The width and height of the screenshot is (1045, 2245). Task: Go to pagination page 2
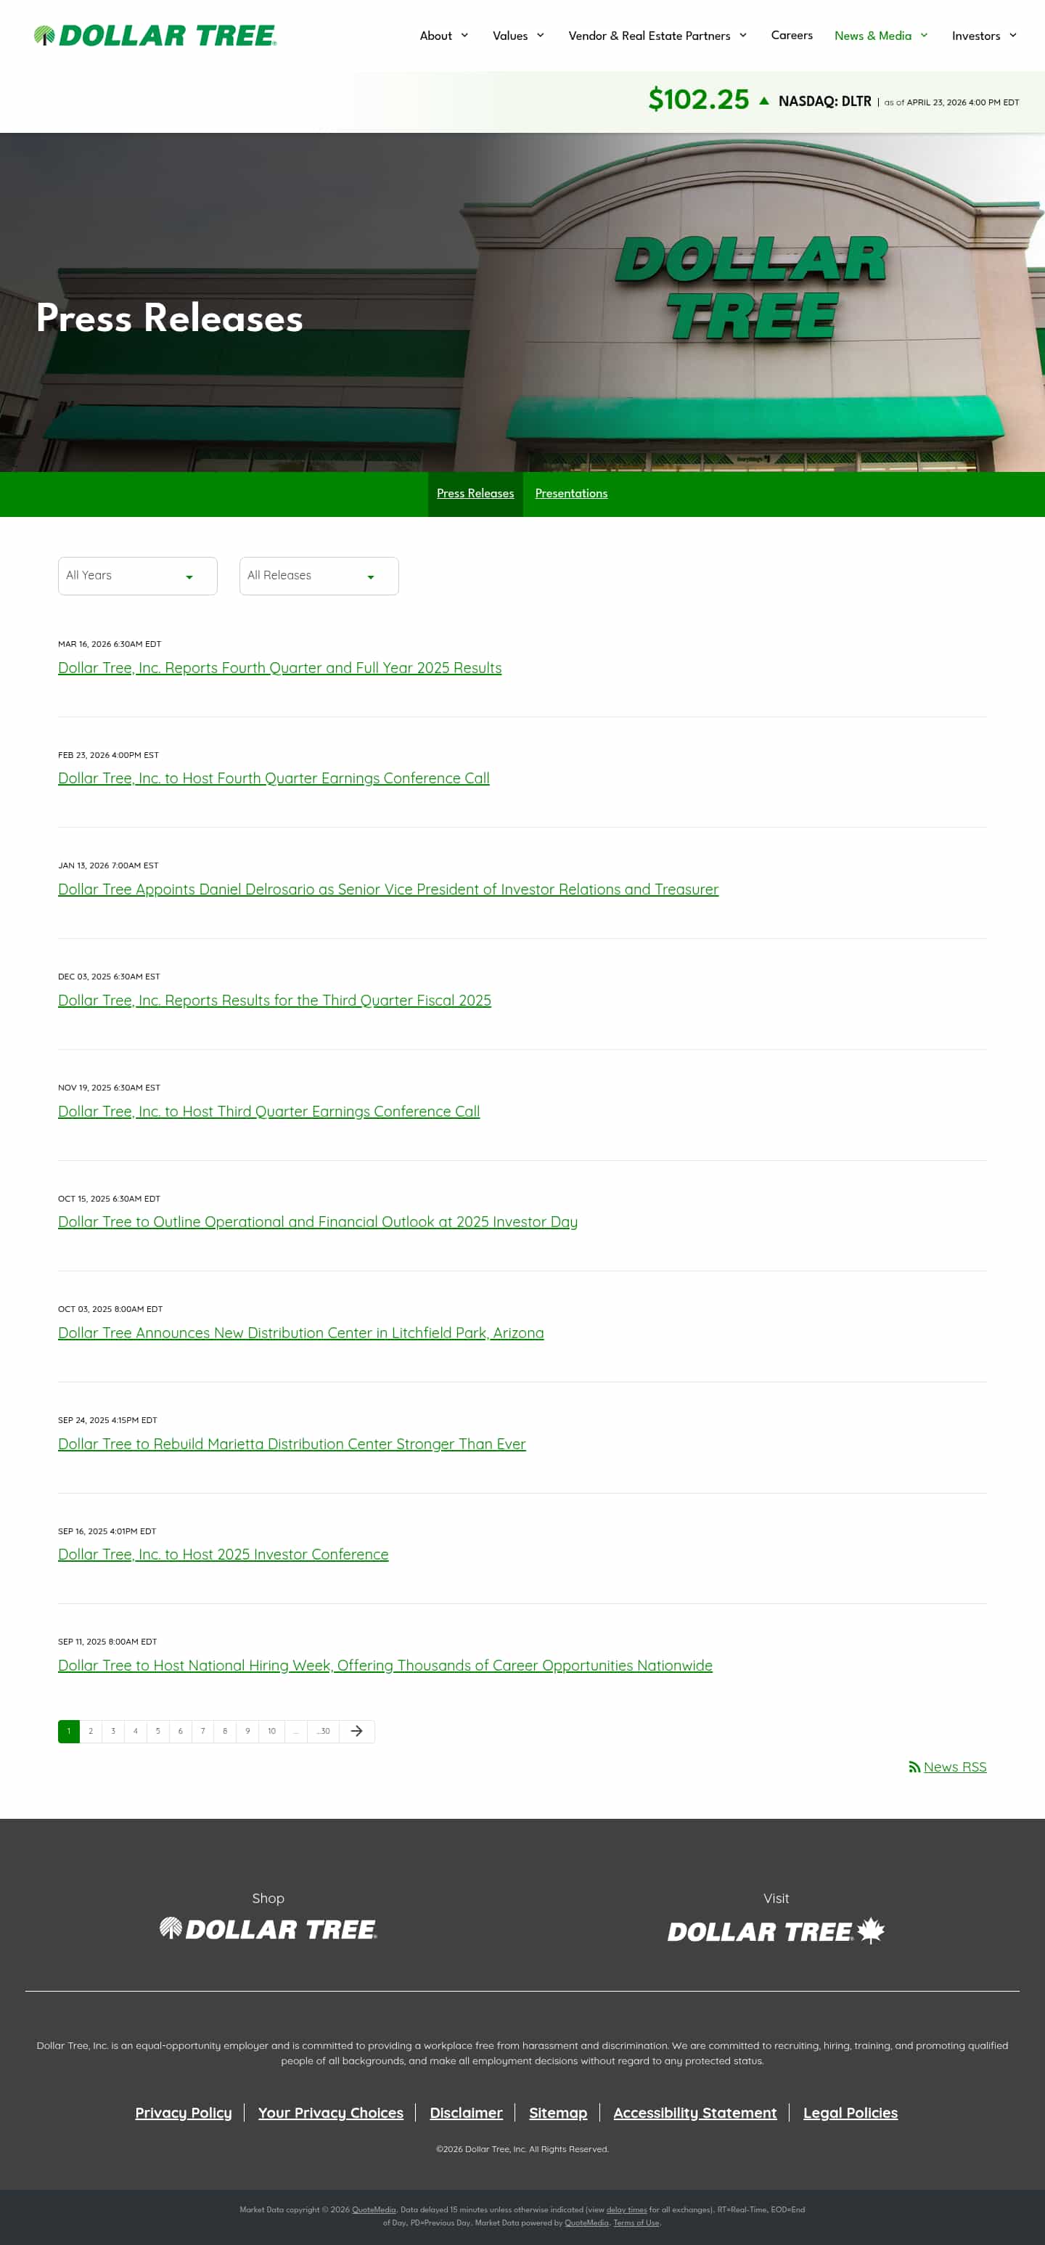(91, 1731)
